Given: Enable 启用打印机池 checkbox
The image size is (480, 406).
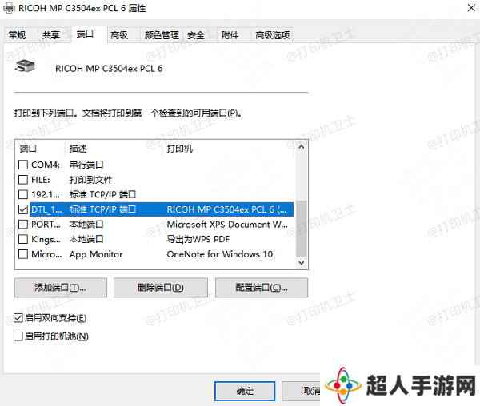Looking at the screenshot, I should tap(18, 336).
